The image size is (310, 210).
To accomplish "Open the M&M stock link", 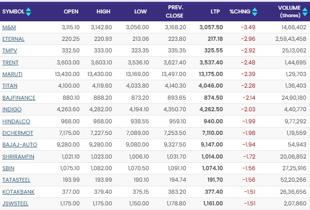I will [9, 28].
